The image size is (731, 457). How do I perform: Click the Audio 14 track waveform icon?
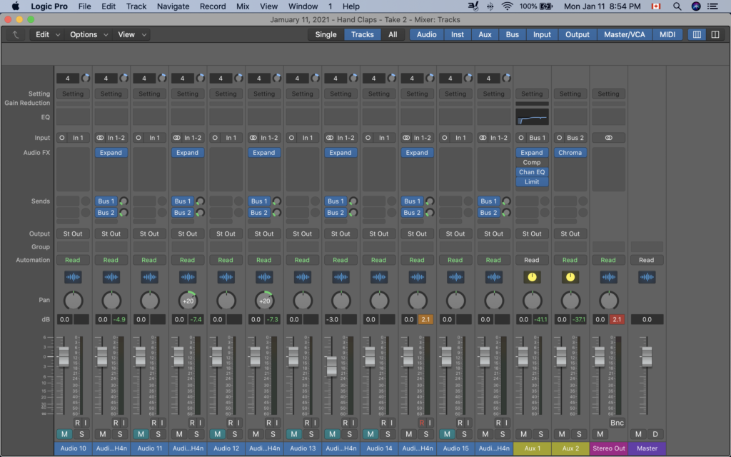coord(378,277)
